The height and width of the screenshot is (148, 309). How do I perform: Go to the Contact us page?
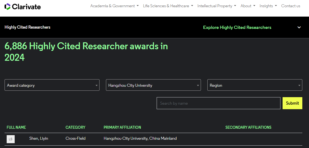pyautogui.click(x=291, y=6)
